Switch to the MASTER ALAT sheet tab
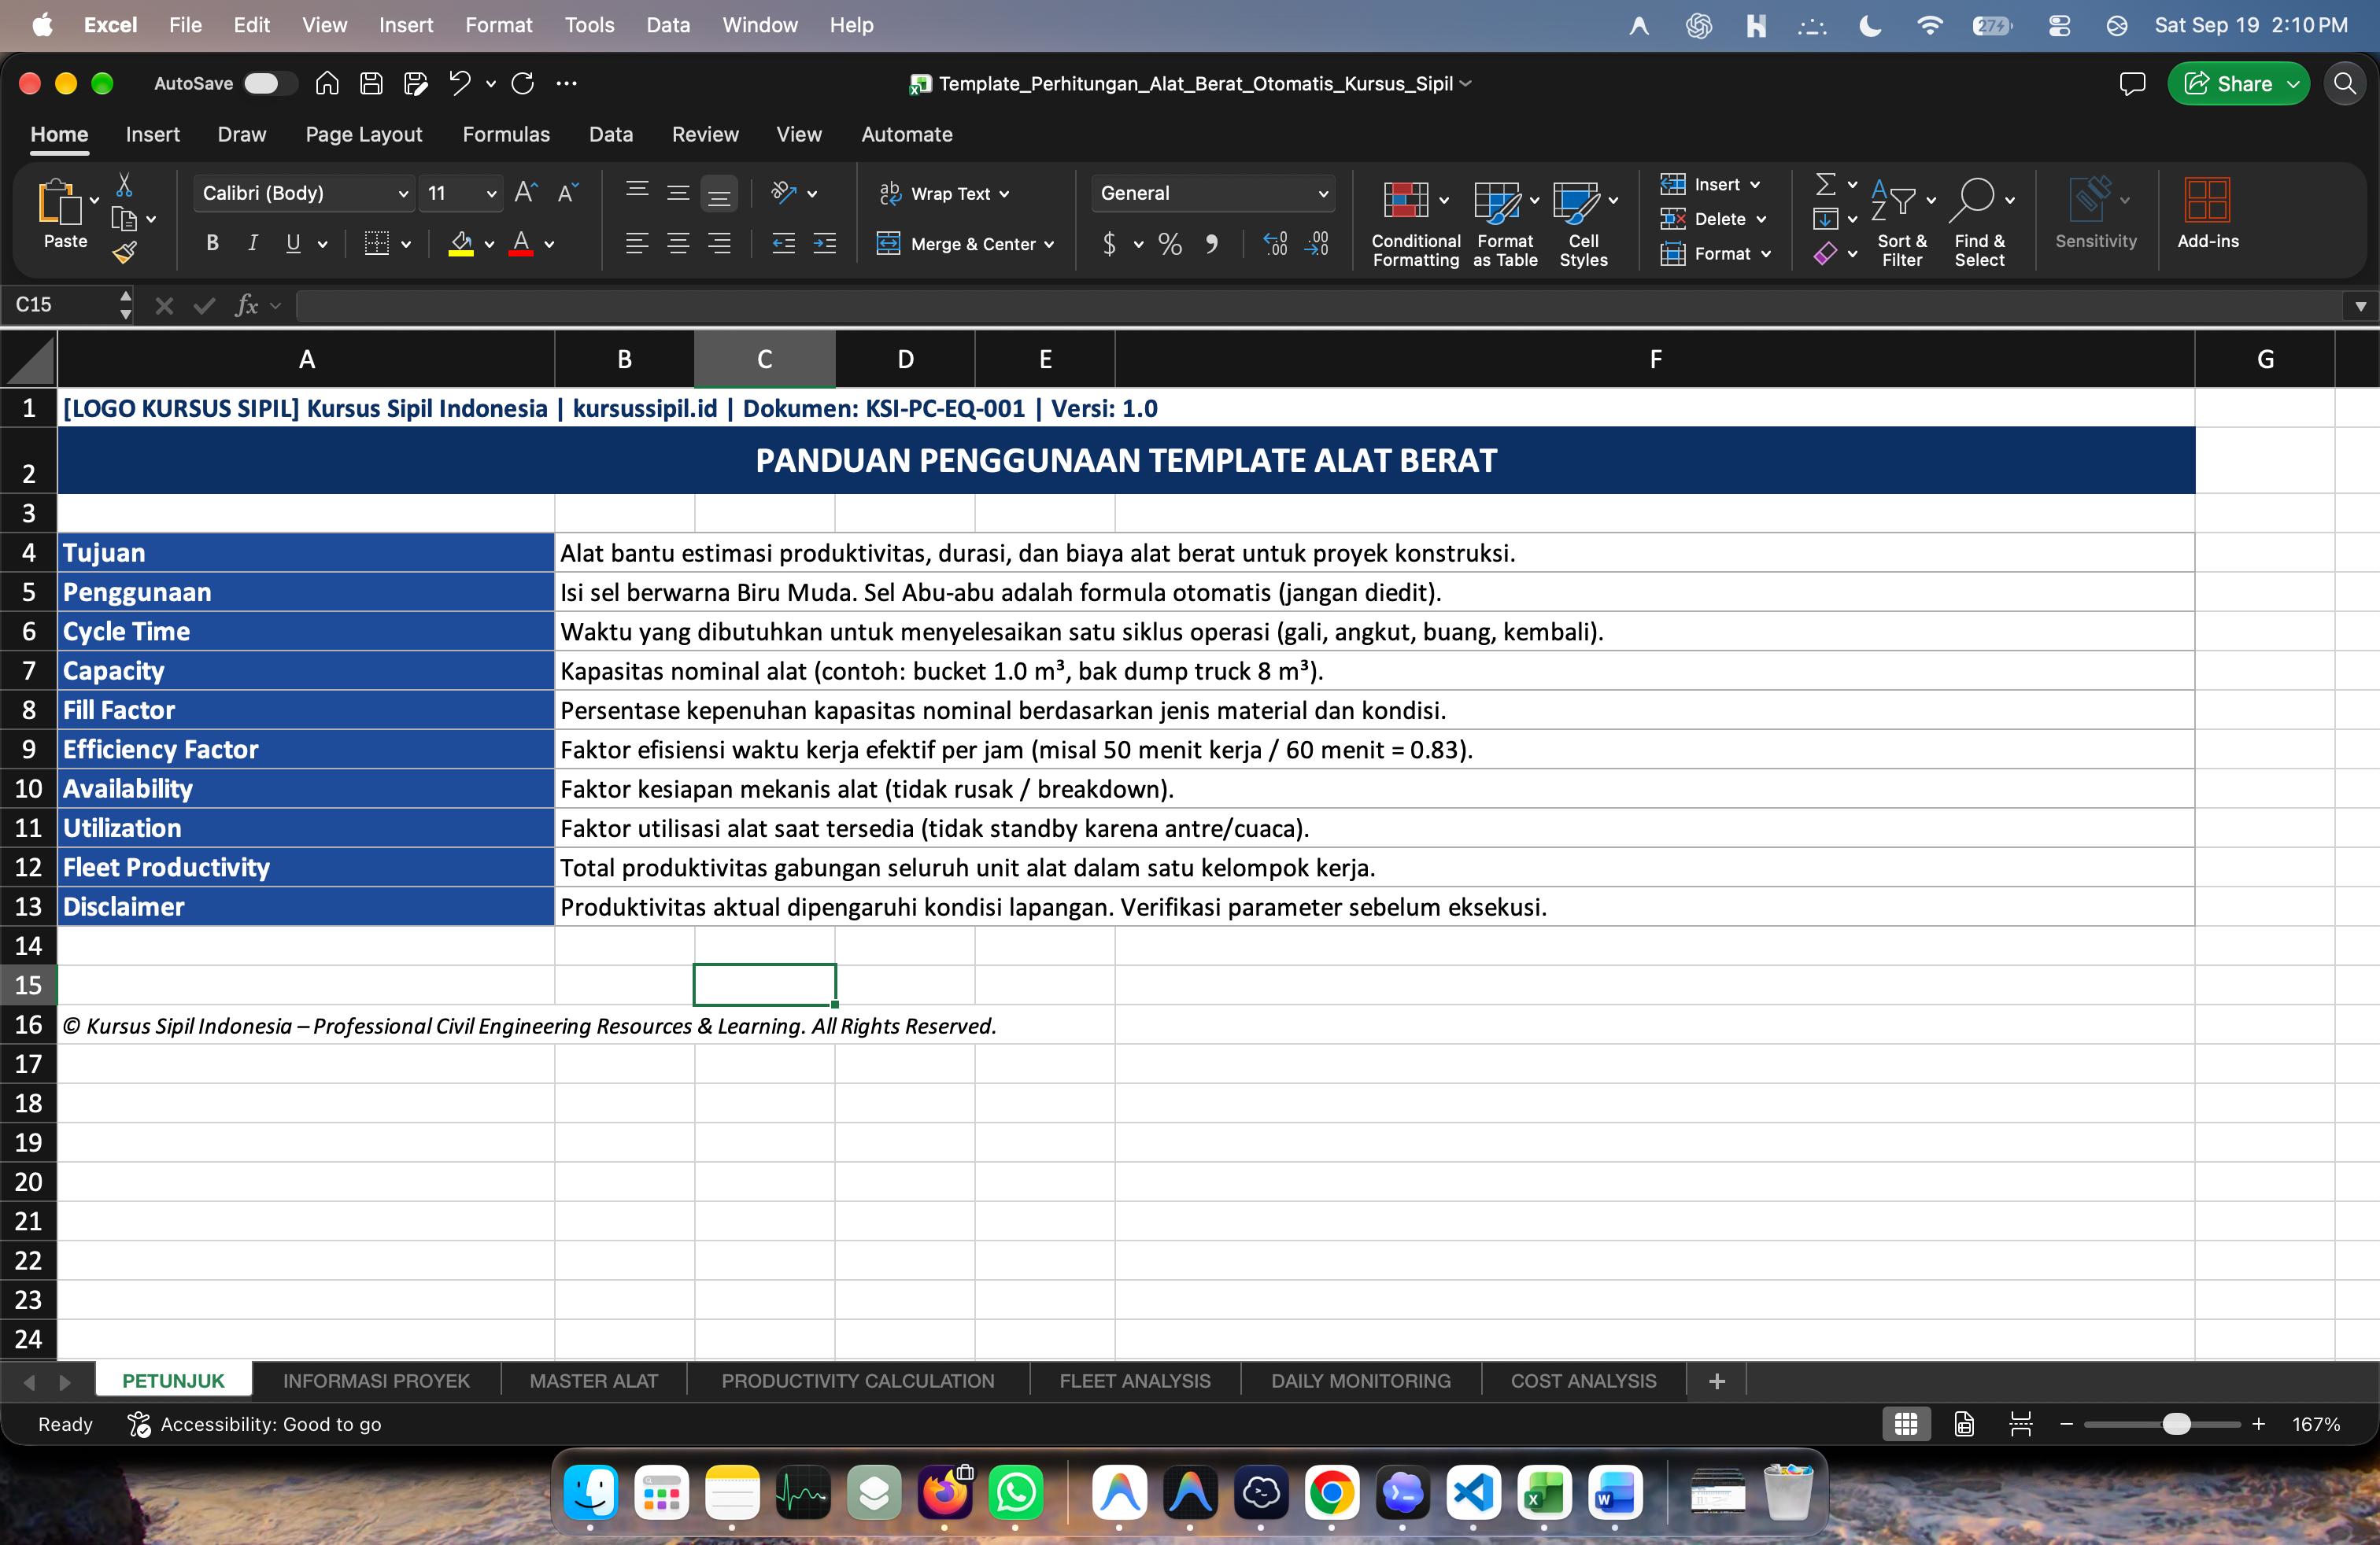This screenshot has width=2380, height=1545. coord(594,1381)
